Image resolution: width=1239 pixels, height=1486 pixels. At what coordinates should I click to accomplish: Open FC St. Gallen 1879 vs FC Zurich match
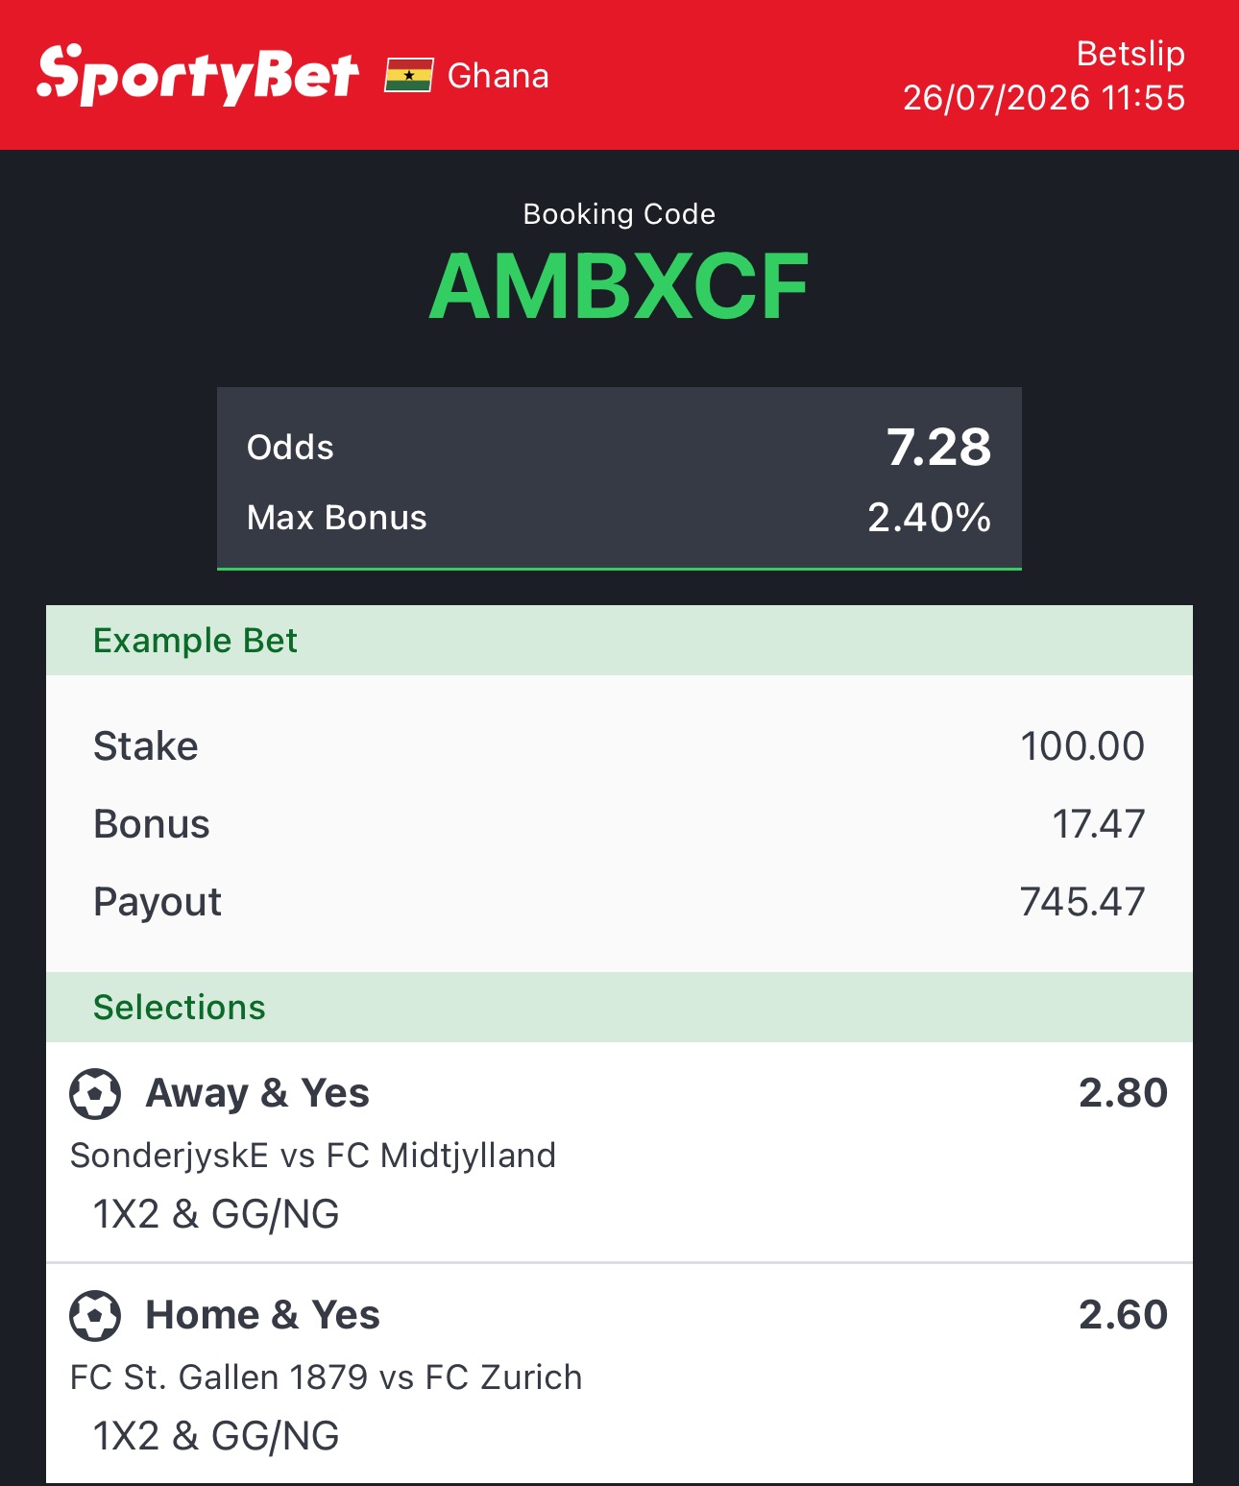click(x=327, y=1377)
